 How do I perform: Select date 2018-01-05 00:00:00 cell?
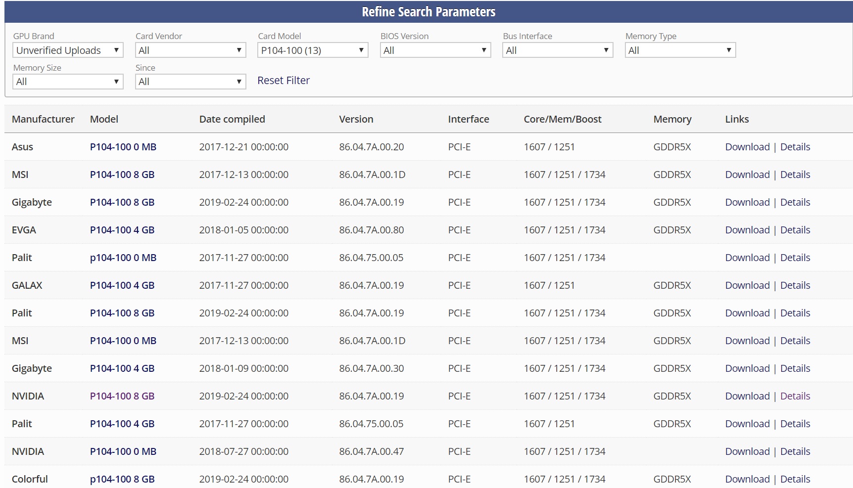pyautogui.click(x=244, y=230)
